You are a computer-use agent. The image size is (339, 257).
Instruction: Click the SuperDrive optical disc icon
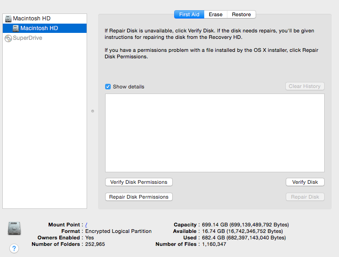click(8, 38)
